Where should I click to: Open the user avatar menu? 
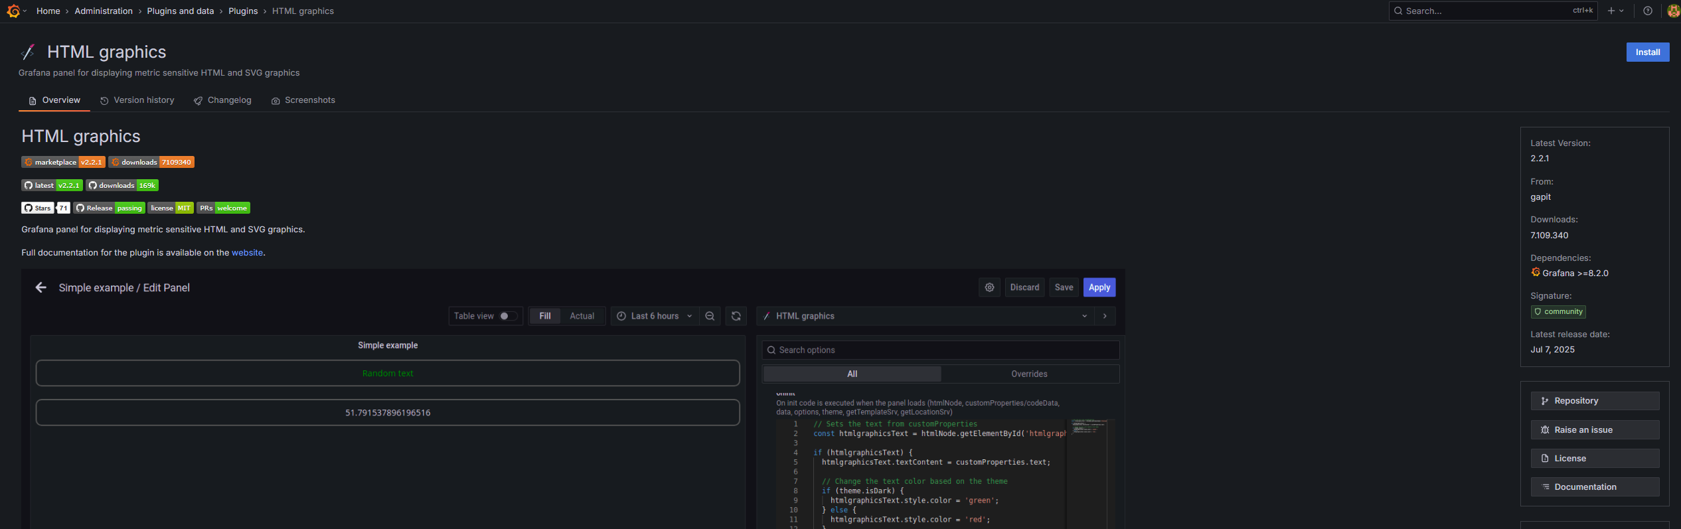pos(1674,11)
